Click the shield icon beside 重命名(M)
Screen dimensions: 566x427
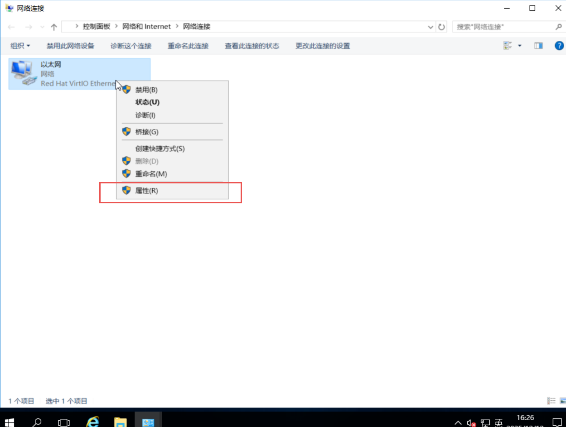tap(126, 174)
